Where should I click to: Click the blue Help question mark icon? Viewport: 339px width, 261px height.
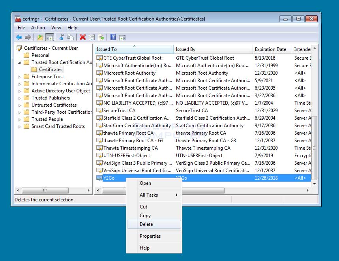tap(113, 38)
